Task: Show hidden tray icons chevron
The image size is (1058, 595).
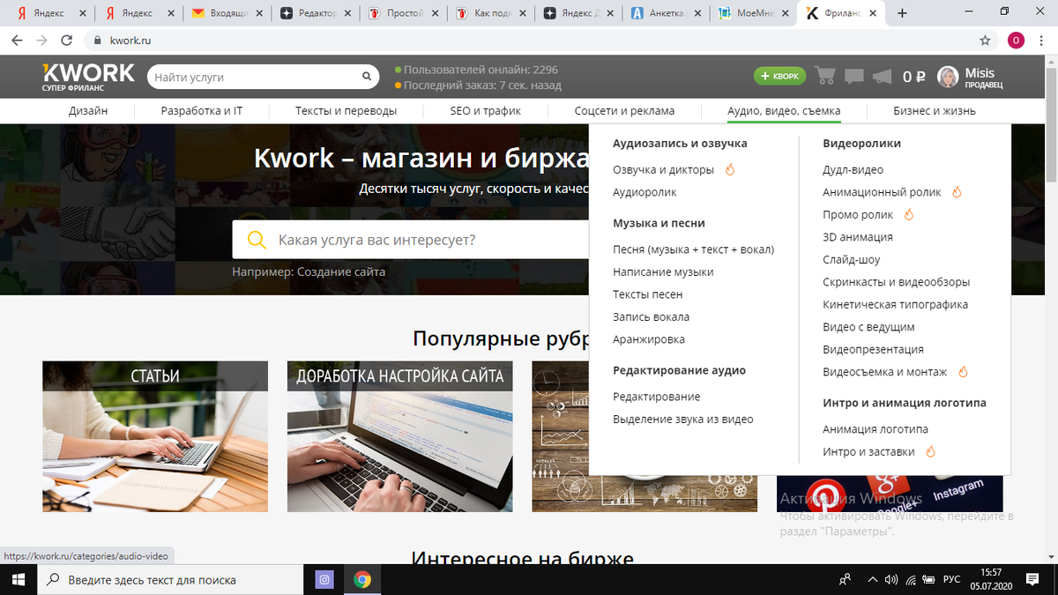Action: point(872,580)
